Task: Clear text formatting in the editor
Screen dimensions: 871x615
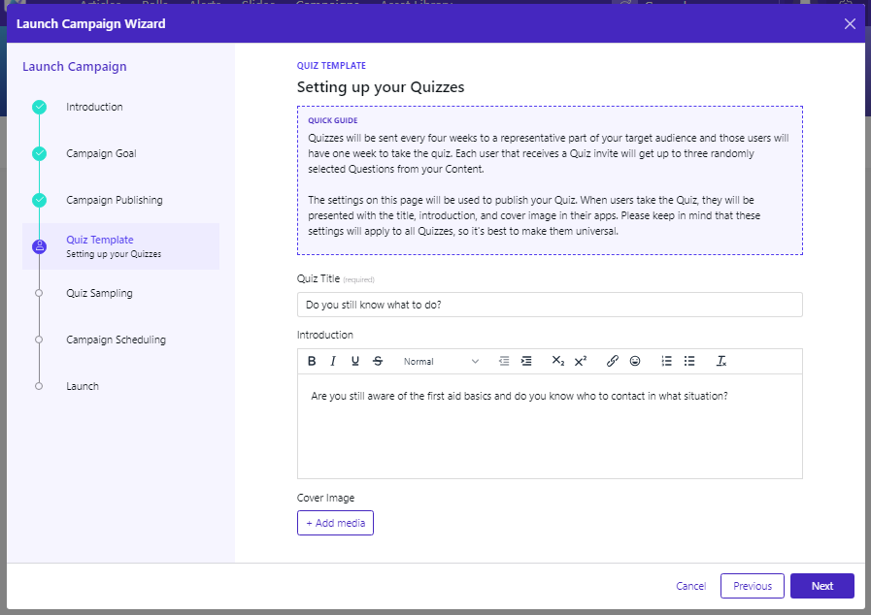Action: [721, 361]
